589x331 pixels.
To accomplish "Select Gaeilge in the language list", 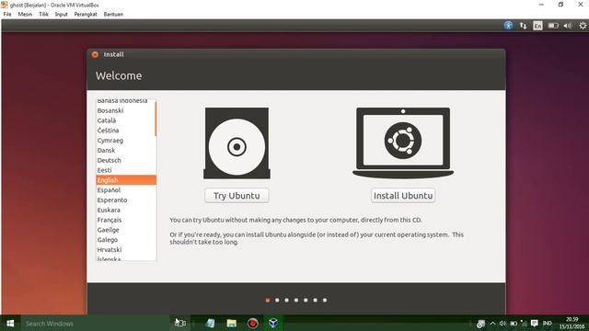I will [x=126, y=230].
